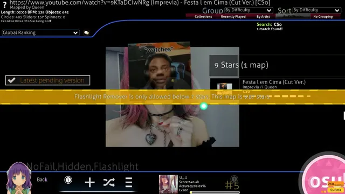
Task: Expand the 9 Stars (1 map) group
Action: 277,65
